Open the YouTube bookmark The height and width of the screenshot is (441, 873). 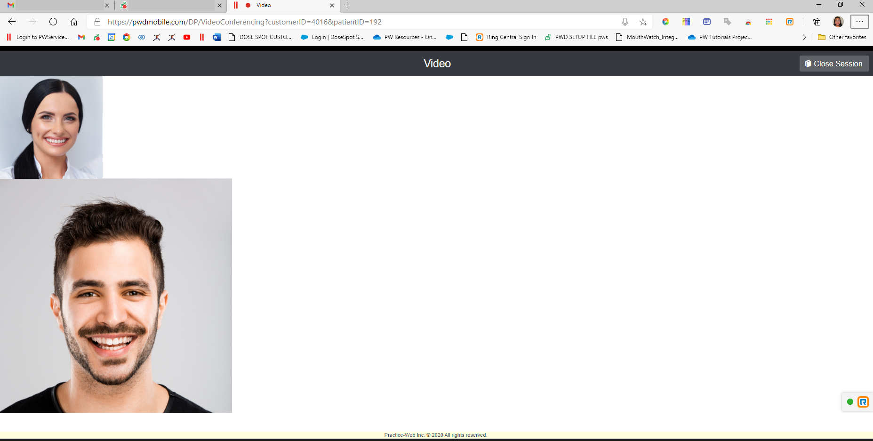[187, 37]
